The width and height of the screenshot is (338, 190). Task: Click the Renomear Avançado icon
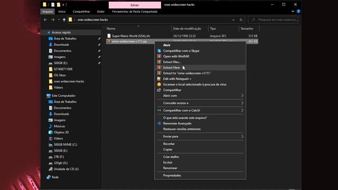click(159, 123)
